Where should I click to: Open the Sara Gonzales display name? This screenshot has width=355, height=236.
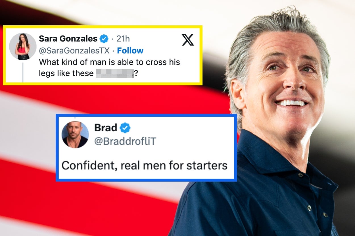[68, 38]
